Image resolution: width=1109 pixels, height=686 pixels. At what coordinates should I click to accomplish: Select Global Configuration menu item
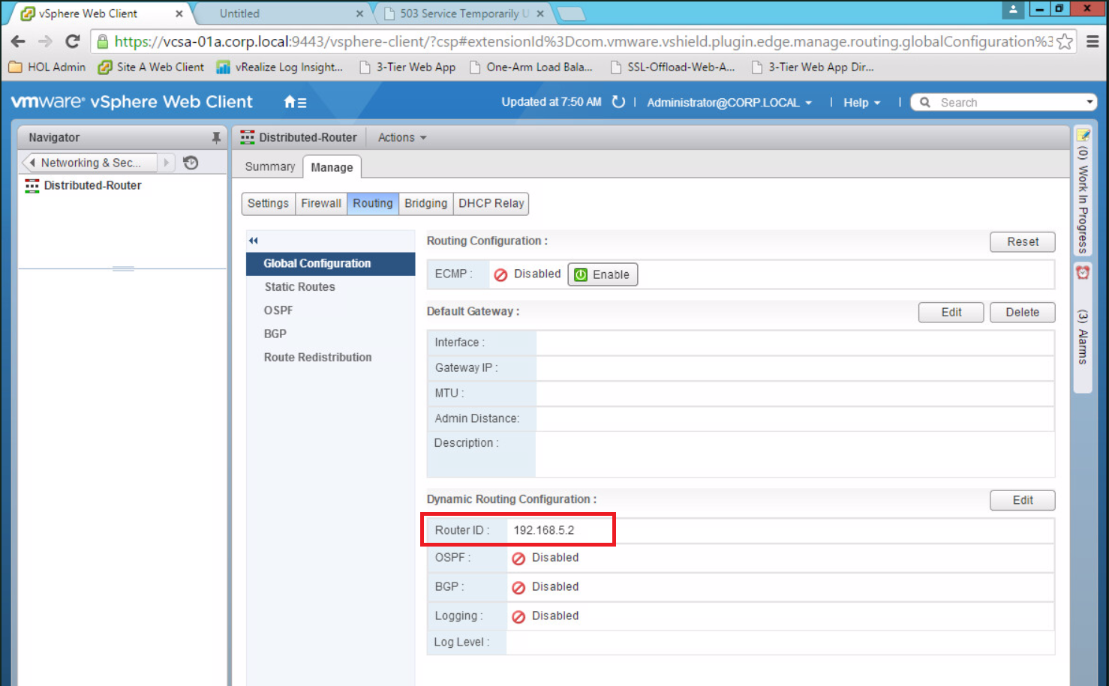tap(330, 263)
